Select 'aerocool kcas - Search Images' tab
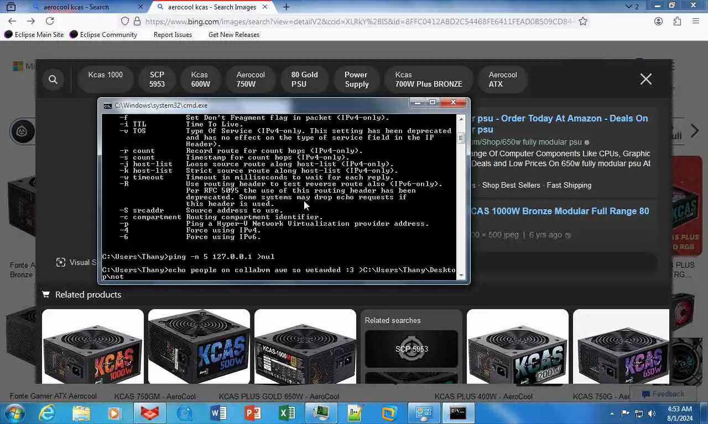This screenshot has height=424, width=708. [x=212, y=7]
